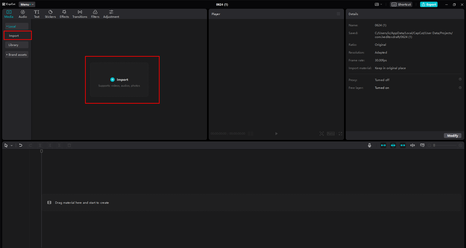
Task: Open the Player panel options menu
Action: [338, 14]
